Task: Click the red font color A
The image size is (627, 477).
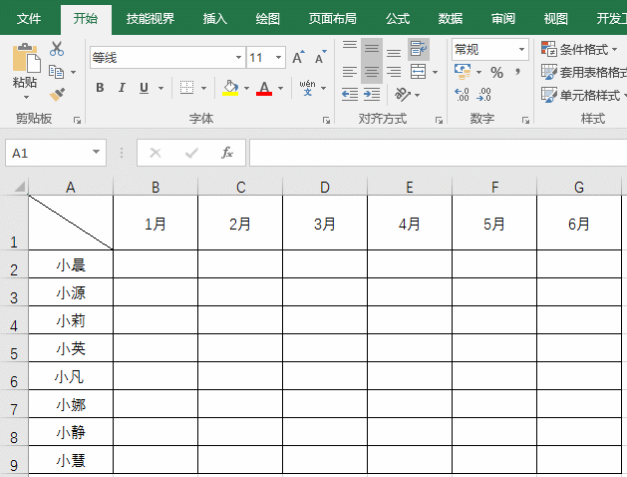Action: coord(264,88)
